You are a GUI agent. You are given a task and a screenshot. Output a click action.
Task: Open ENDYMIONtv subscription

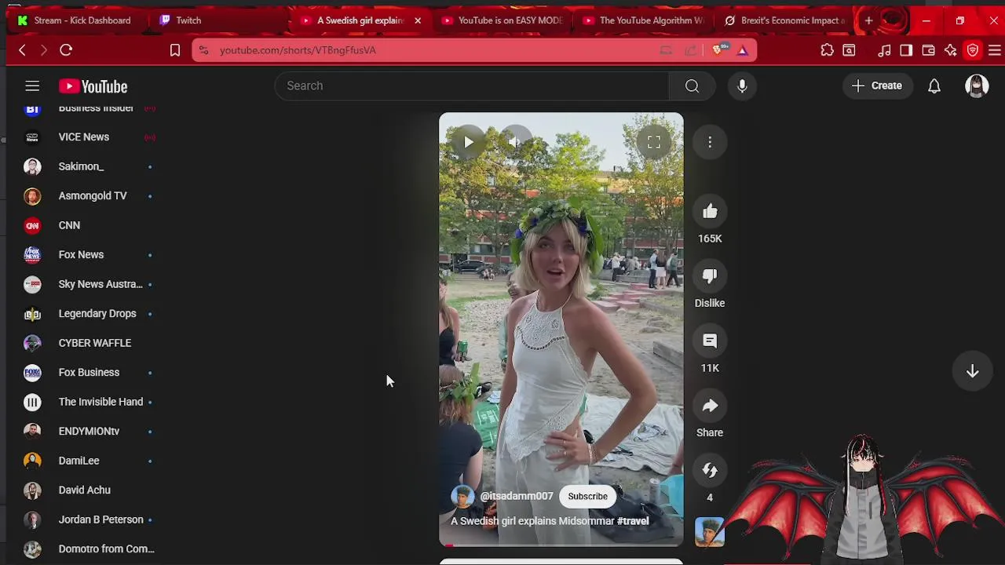90,432
